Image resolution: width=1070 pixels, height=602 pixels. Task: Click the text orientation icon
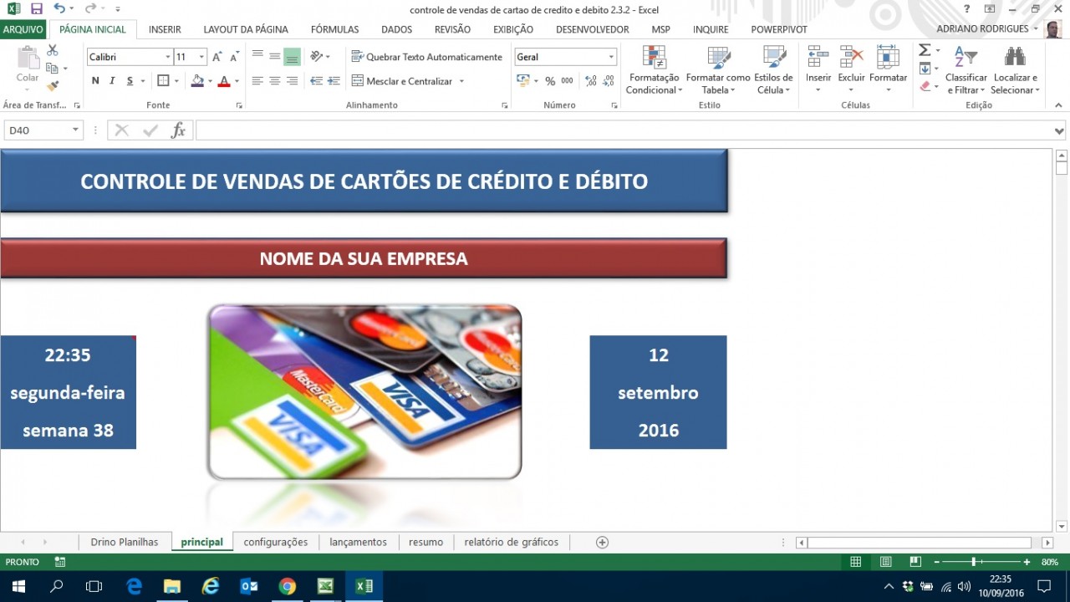pyautogui.click(x=317, y=57)
